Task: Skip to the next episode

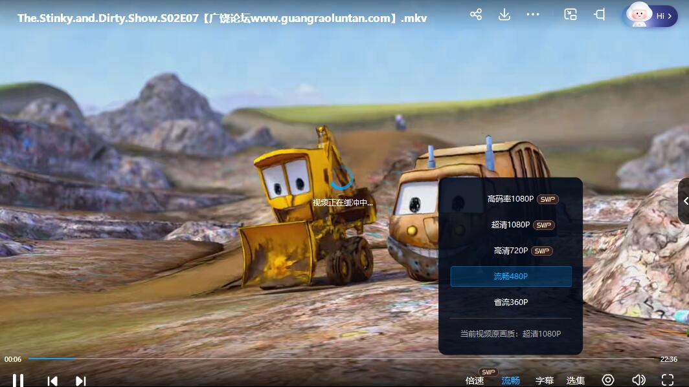Action: 81,381
